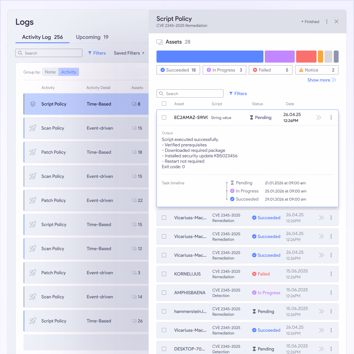Open Filters in the assets panel
Screen dimensions: 354x354
(238, 93)
